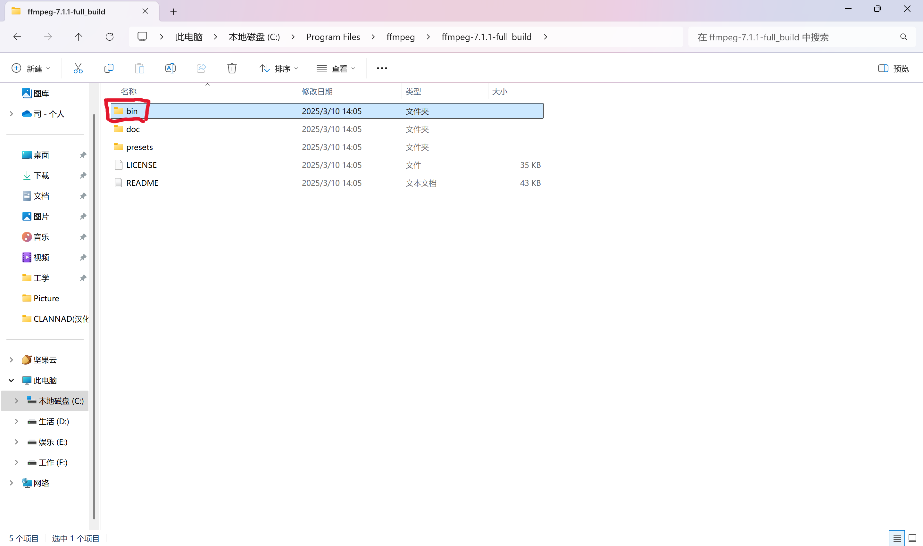Viewport: 923px width, 546px height.
Task: Switch to details view in status bar
Action: (x=897, y=539)
